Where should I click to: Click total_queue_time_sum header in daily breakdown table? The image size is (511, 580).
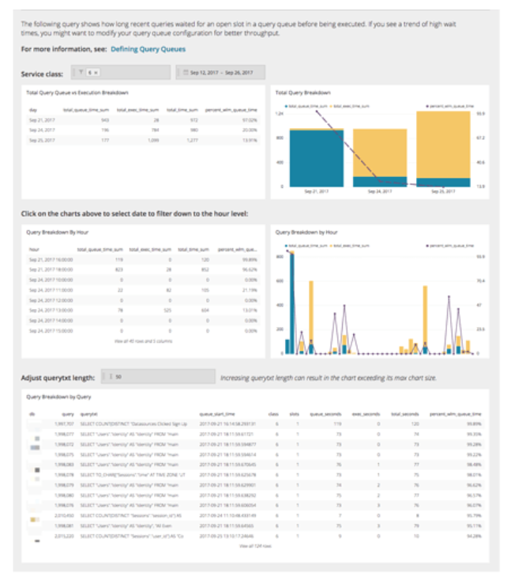(x=86, y=110)
